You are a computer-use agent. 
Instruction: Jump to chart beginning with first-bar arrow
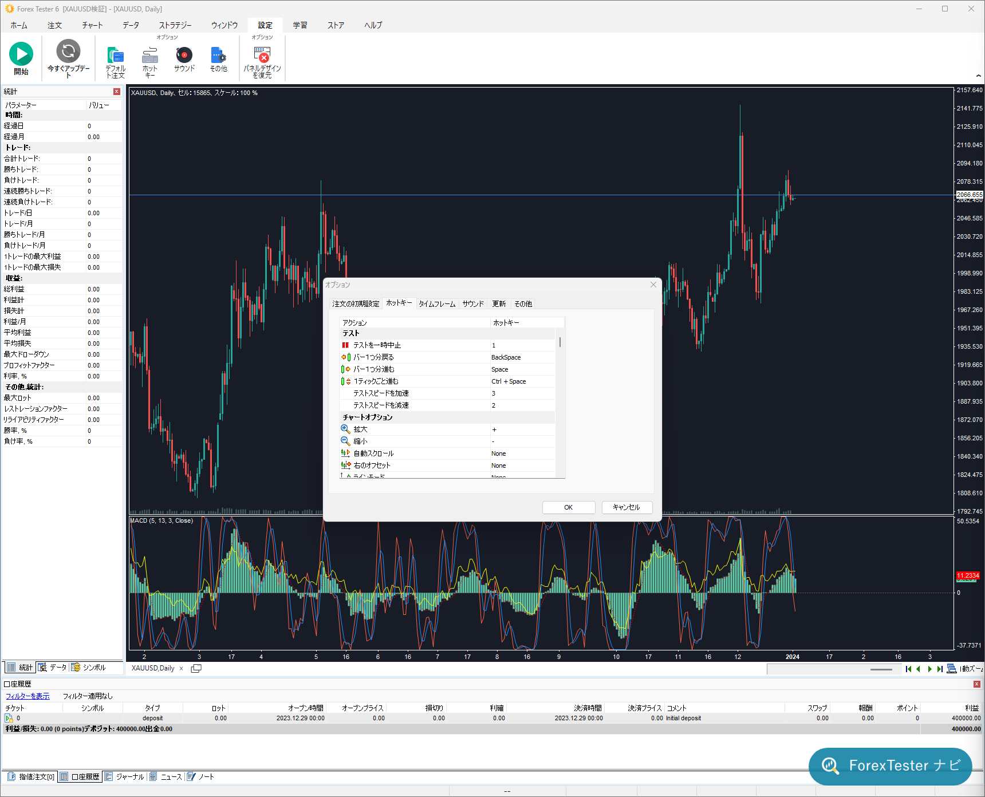pyautogui.click(x=908, y=669)
